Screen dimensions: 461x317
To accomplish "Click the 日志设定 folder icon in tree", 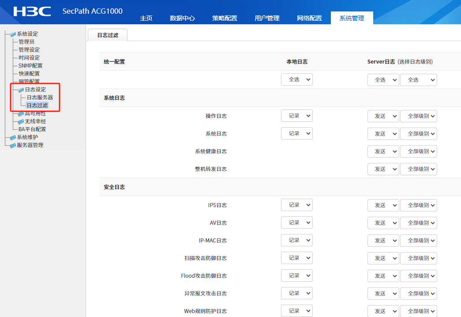I will (x=21, y=90).
